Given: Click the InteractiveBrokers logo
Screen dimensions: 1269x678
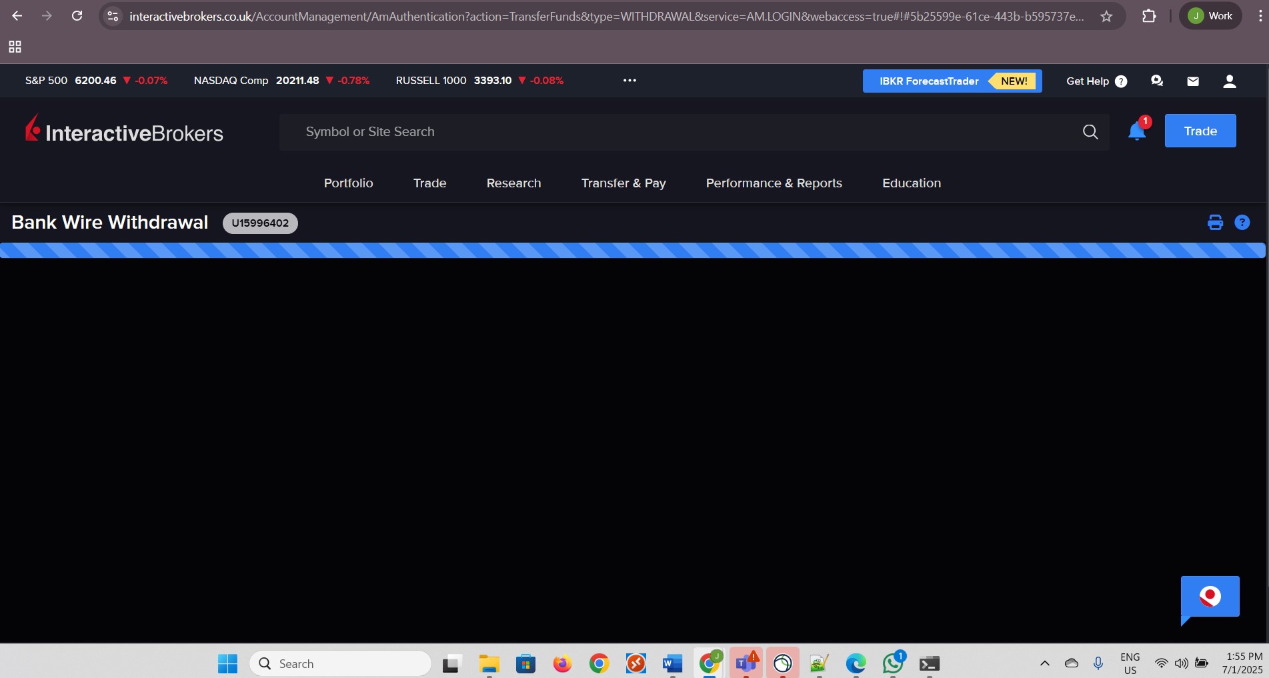Looking at the screenshot, I should tap(124, 129).
